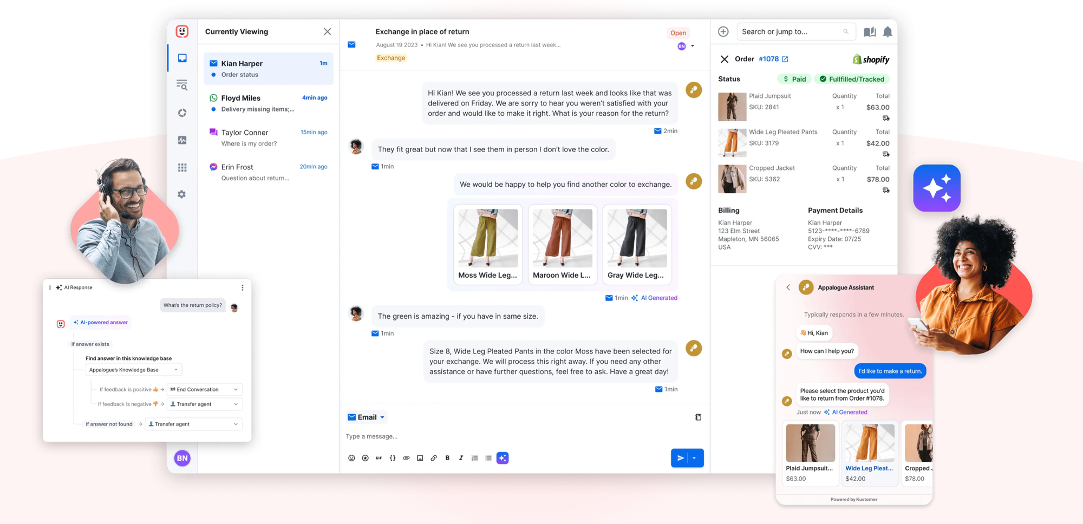Viewport: 1083px width, 524px height.
Task: Click the Moss Wide Leg product thumbnail
Action: tap(487, 238)
